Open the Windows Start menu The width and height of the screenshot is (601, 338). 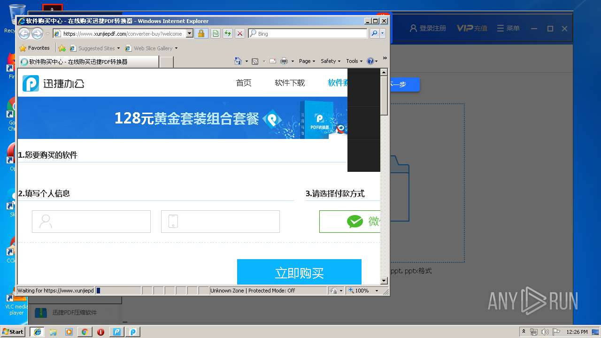13,331
